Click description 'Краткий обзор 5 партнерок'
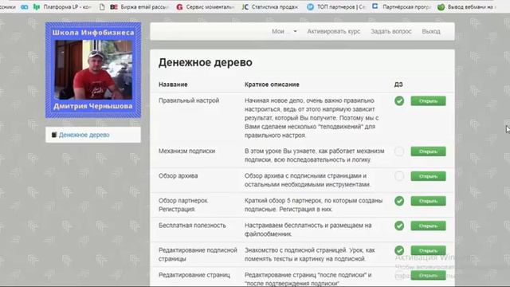Viewport: 510px width, 287px height. pos(313,205)
